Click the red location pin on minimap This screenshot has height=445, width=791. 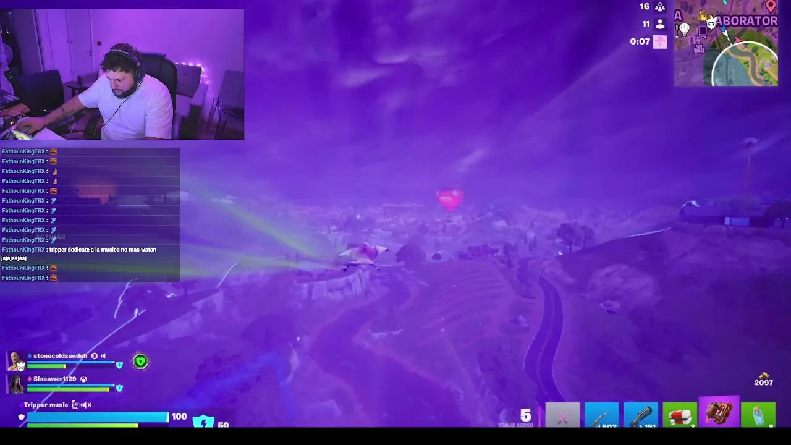tap(771, 6)
